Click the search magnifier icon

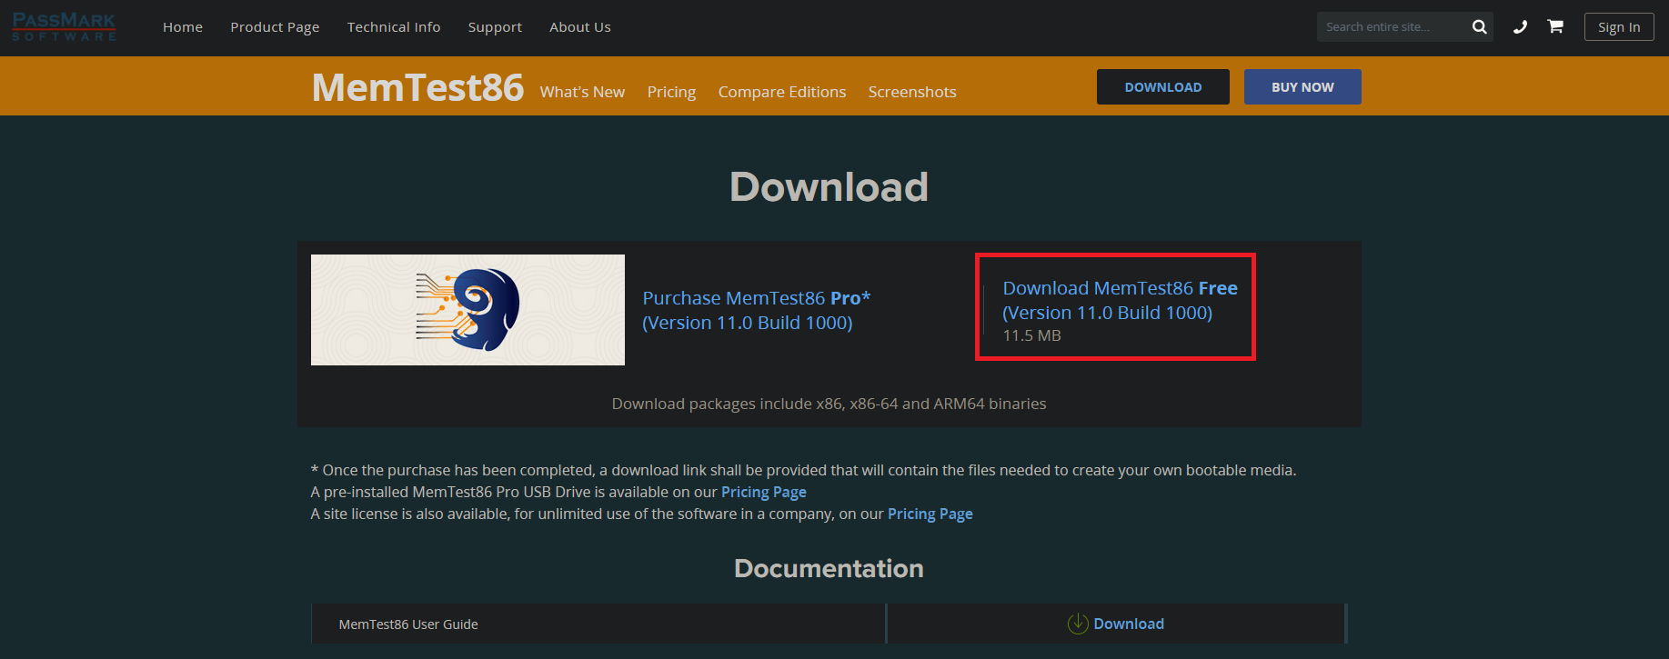click(1479, 27)
